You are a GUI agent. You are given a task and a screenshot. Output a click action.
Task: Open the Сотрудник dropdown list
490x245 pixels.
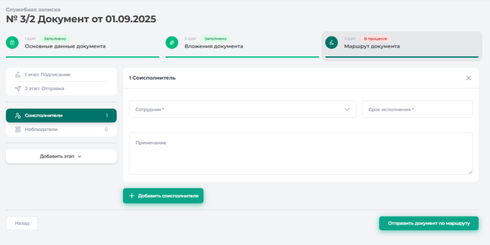[240, 109]
